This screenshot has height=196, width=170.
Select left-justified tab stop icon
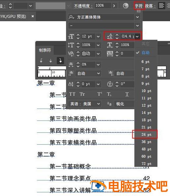(x=41, y=61)
